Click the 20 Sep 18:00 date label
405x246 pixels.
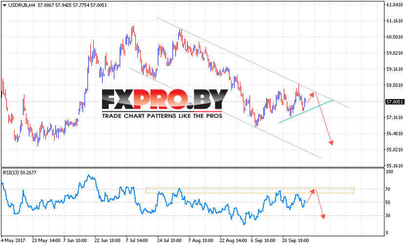[x=296, y=241]
